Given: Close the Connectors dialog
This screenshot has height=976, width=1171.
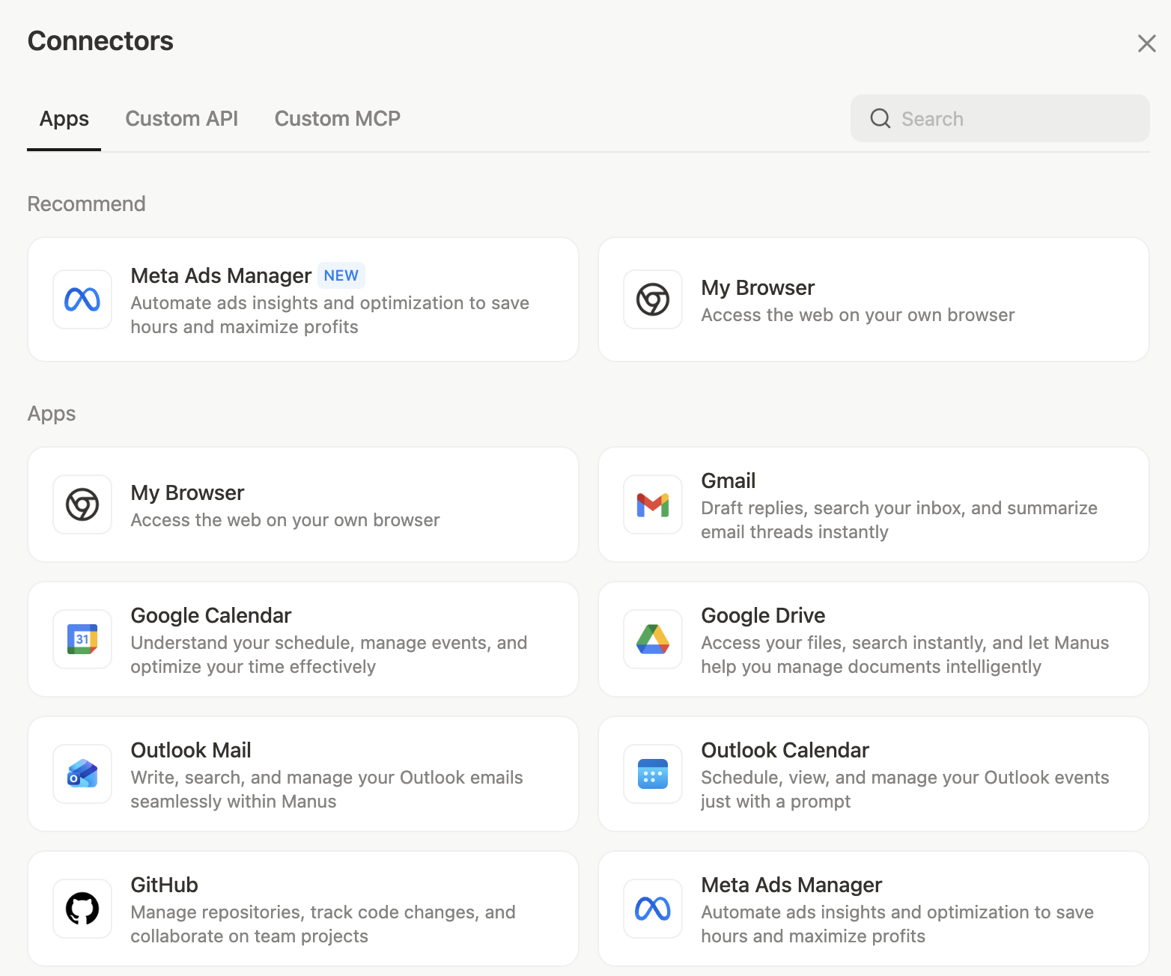Looking at the screenshot, I should pos(1146,43).
